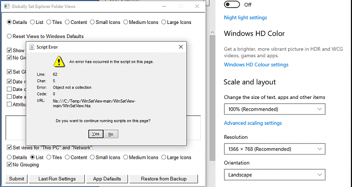Select the top Details view radio button
This screenshot has height=187, width=352.
pos(9,22)
